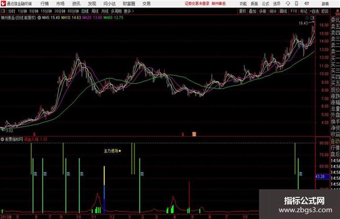Switch to 分时 chart period

[12, 11]
